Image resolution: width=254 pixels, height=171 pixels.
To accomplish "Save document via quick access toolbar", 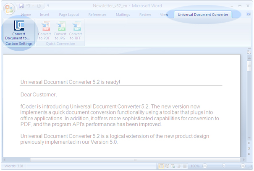I will point(21,6).
